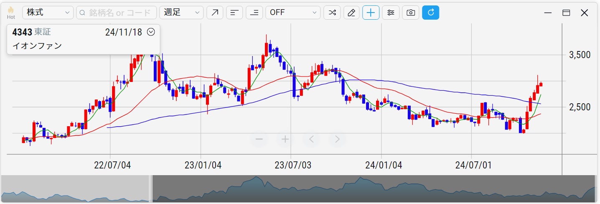
Task: Click the Hot flame icon
Action: pyautogui.click(x=11, y=10)
